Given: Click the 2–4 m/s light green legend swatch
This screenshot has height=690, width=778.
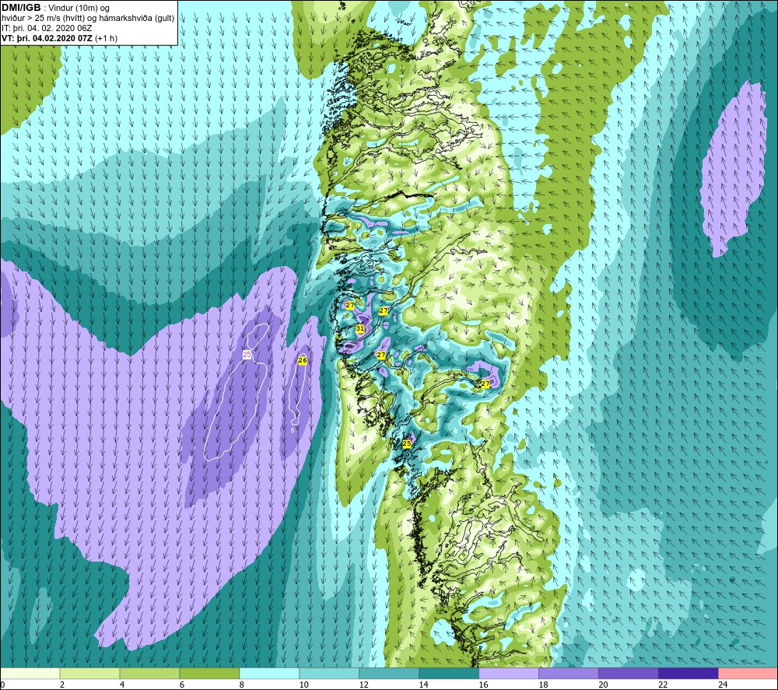Looking at the screenshot, I should 89,673.
